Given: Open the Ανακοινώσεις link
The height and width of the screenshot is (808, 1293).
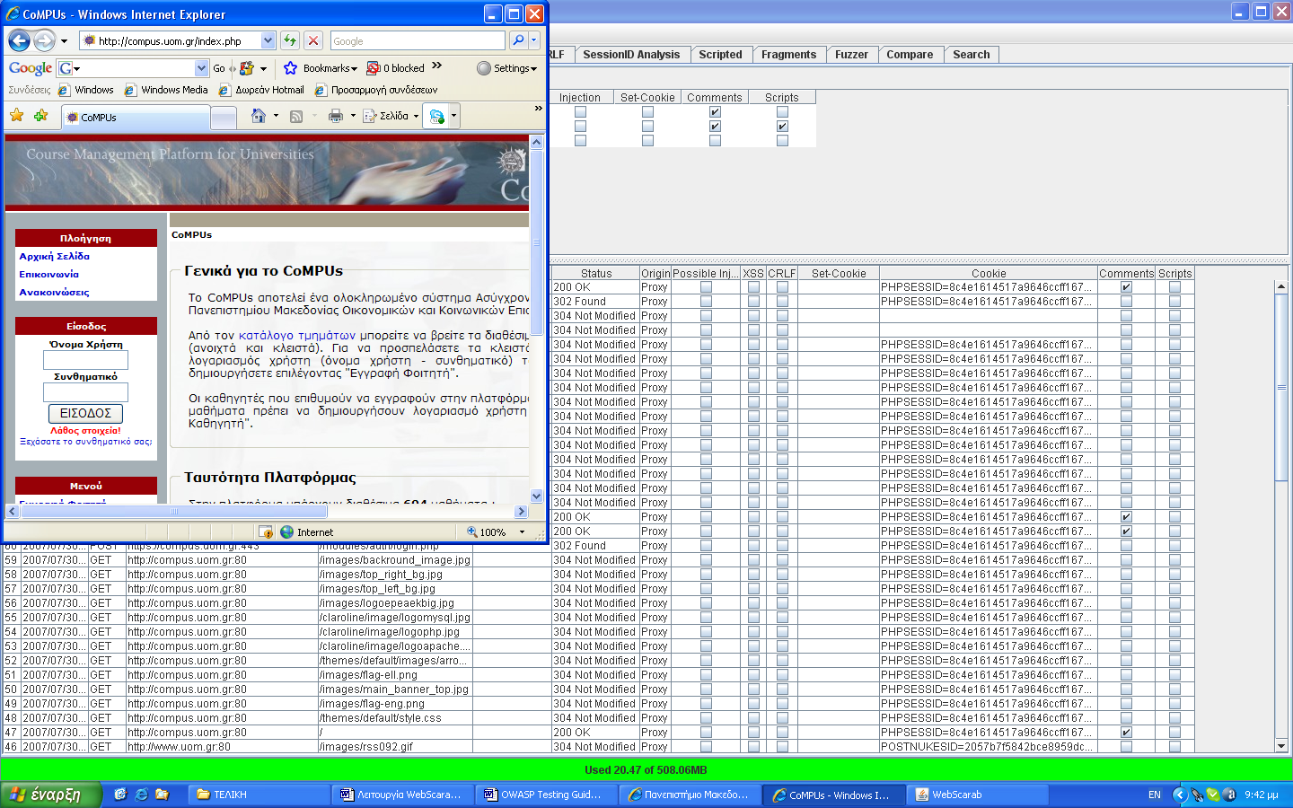Looking at the screenshot, I should click(x=54, y=292).
